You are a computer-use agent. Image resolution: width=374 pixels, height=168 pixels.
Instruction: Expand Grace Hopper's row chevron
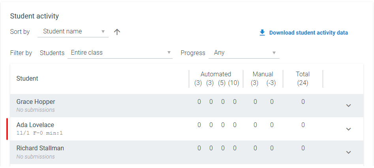pos(348,105)
